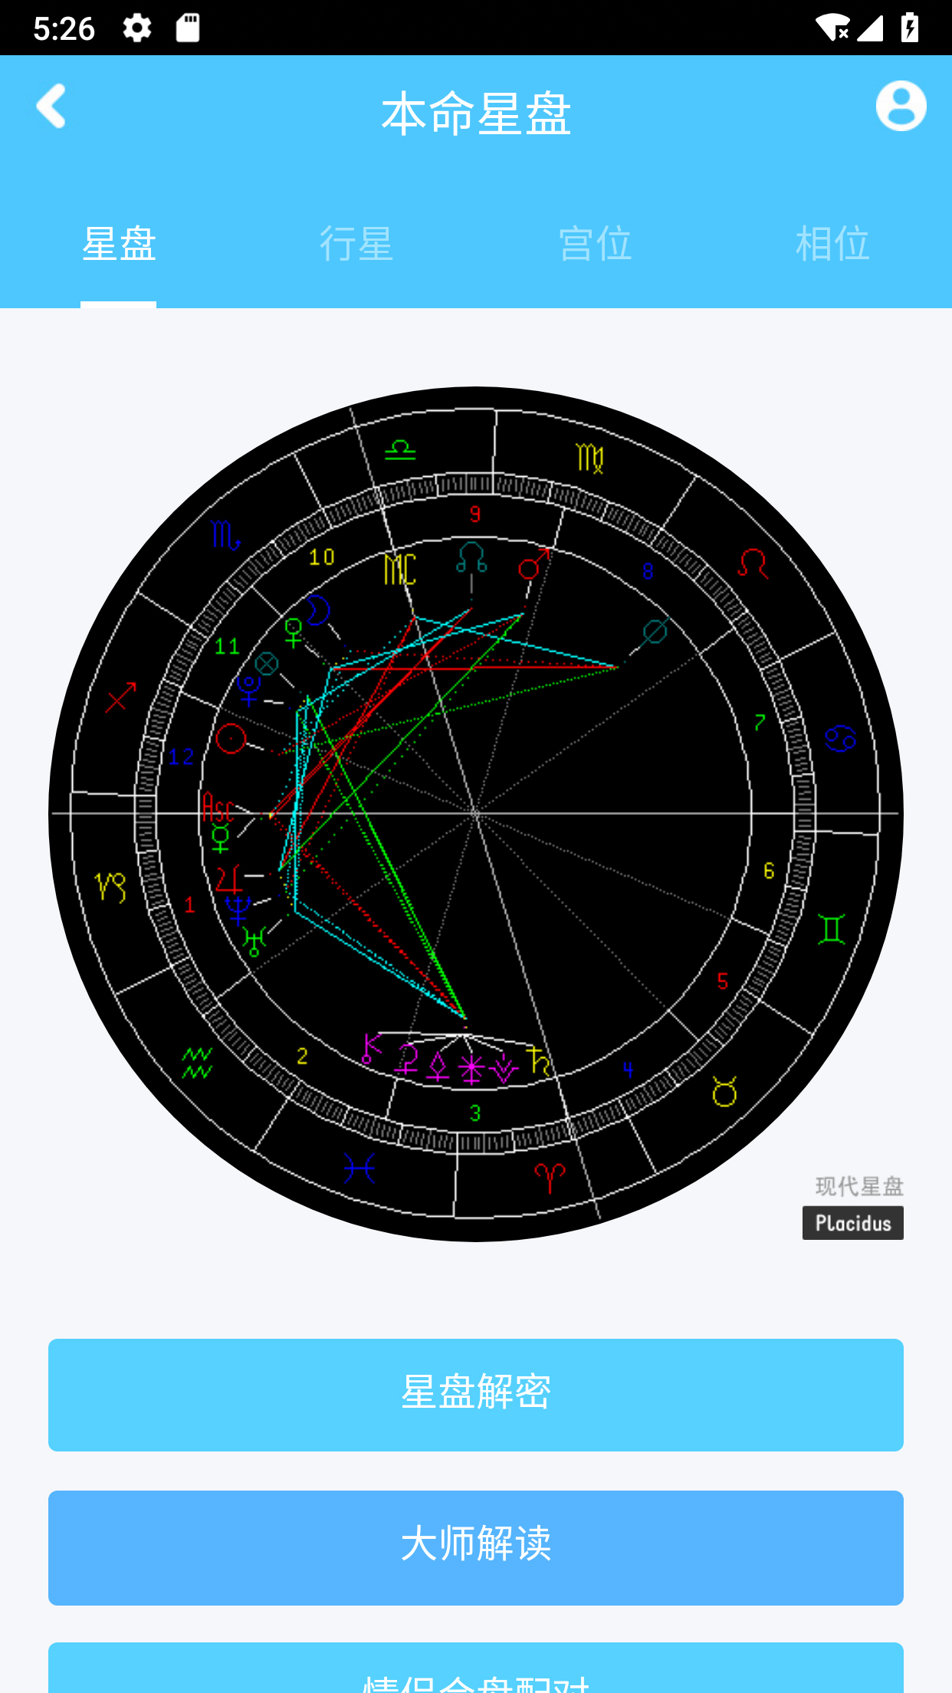This screenshot has width=952, height=1693.
Task: Tap the red Asc ascendant marker
Action: (218, 809)
